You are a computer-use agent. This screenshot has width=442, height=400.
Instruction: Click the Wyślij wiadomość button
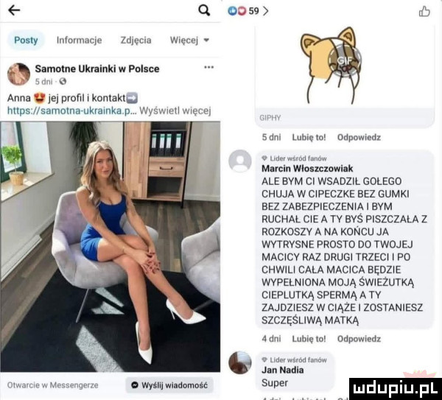pyautogui.click(x=169, y=385)
